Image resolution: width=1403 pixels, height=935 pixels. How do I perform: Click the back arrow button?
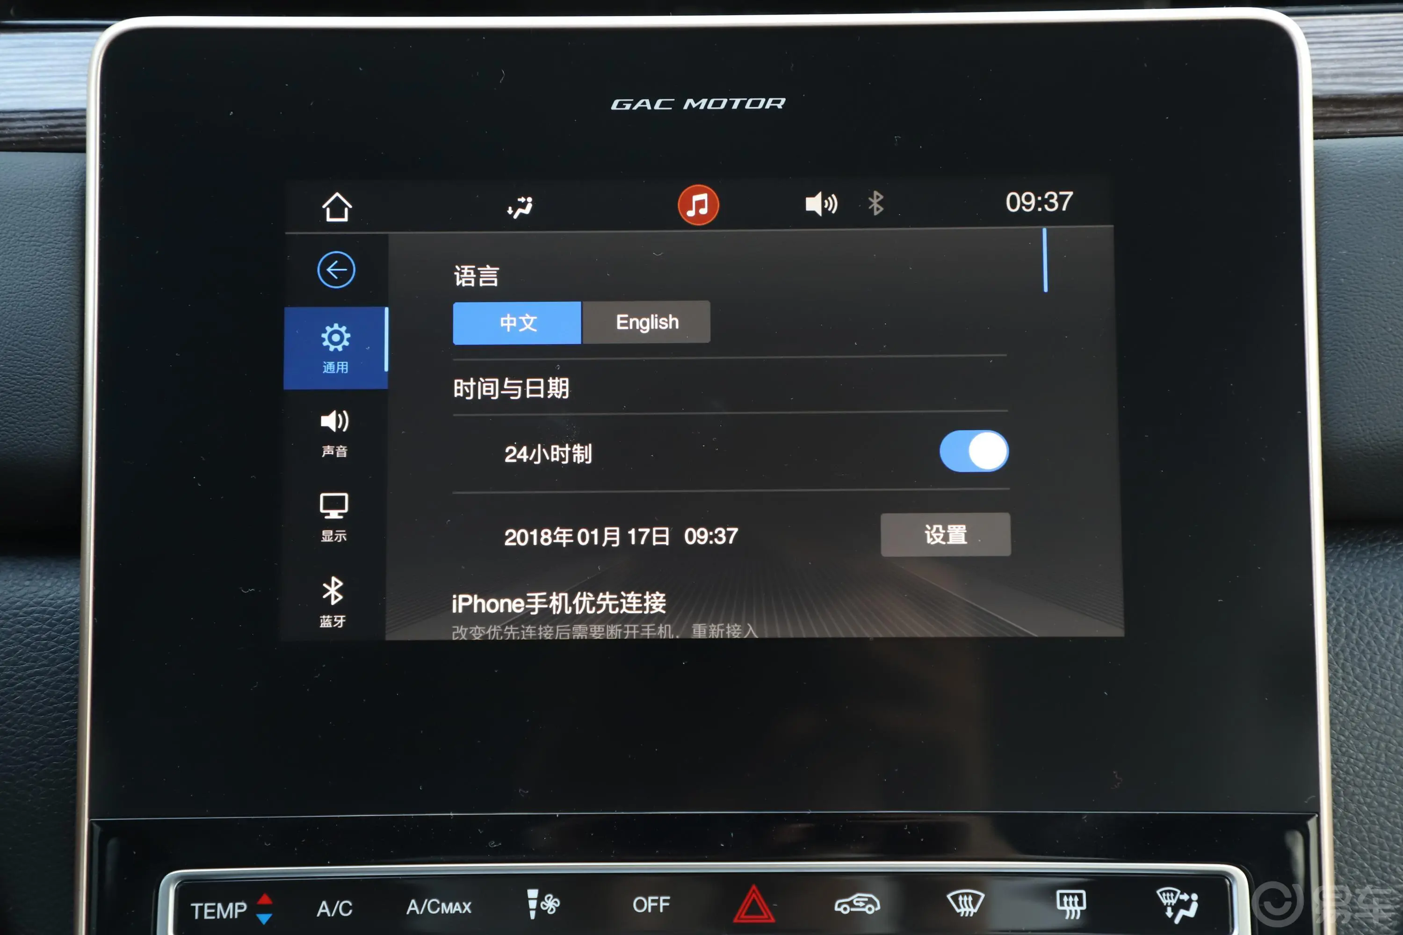[336, 271]
